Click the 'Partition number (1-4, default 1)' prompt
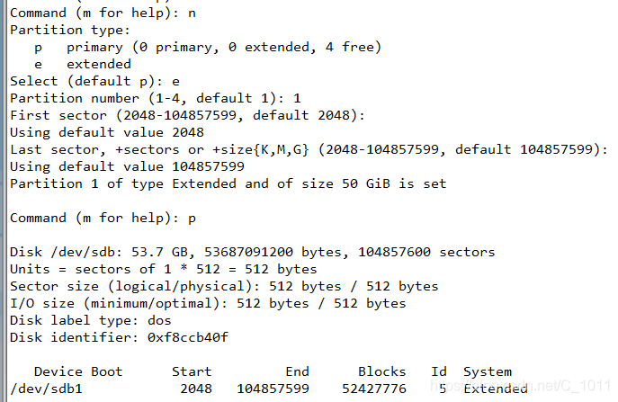The image size is (618, 402). 156,98
